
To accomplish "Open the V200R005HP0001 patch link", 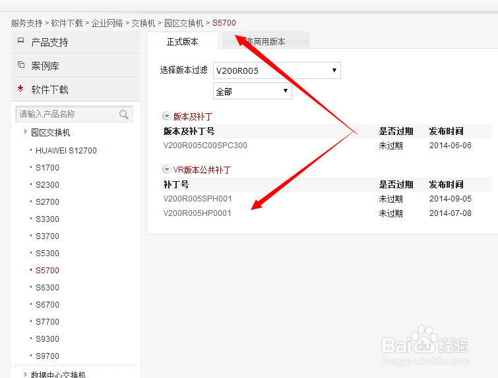I will [197, 213].
